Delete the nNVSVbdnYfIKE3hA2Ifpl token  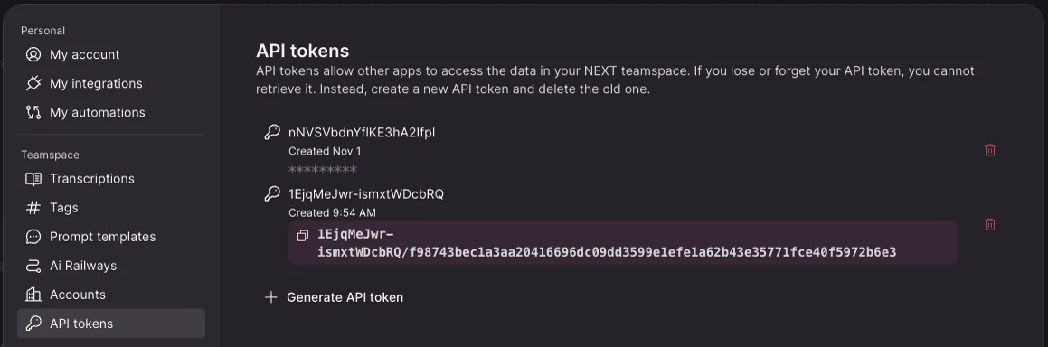click(990, 150)
